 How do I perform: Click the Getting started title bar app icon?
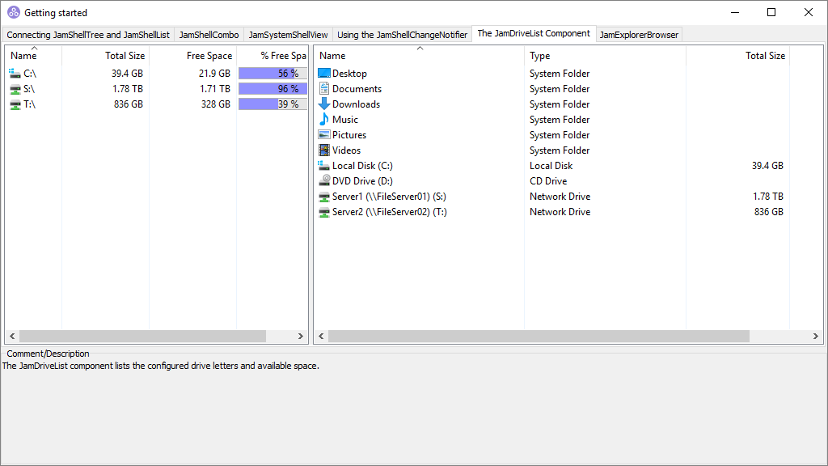[x=12, y=12]
